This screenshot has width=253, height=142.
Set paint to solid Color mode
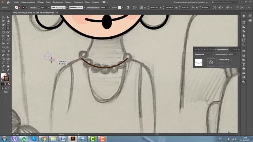coord(2,84)
